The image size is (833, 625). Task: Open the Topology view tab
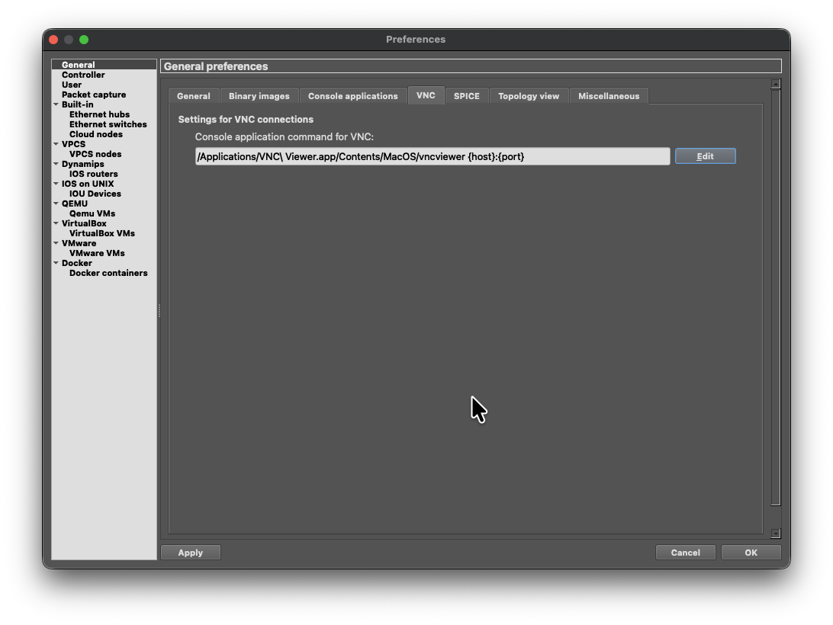[528, 96]
